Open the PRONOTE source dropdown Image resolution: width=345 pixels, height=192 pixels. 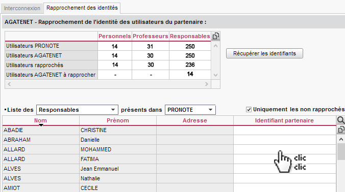[x=190, y=110]
